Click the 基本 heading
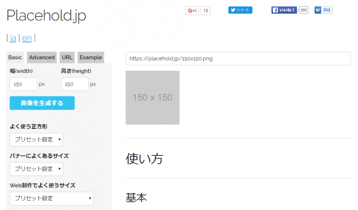Screen dimensions: 358x210 pyautogui.click(x=136, y=197)
